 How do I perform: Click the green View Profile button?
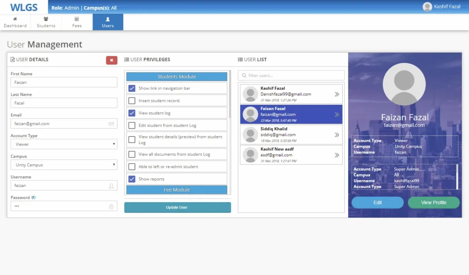click(x=433, y=203)
